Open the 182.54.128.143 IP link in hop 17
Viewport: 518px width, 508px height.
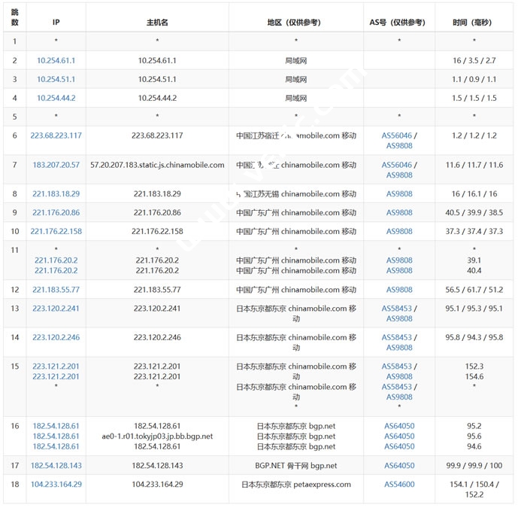click(56, 466)
